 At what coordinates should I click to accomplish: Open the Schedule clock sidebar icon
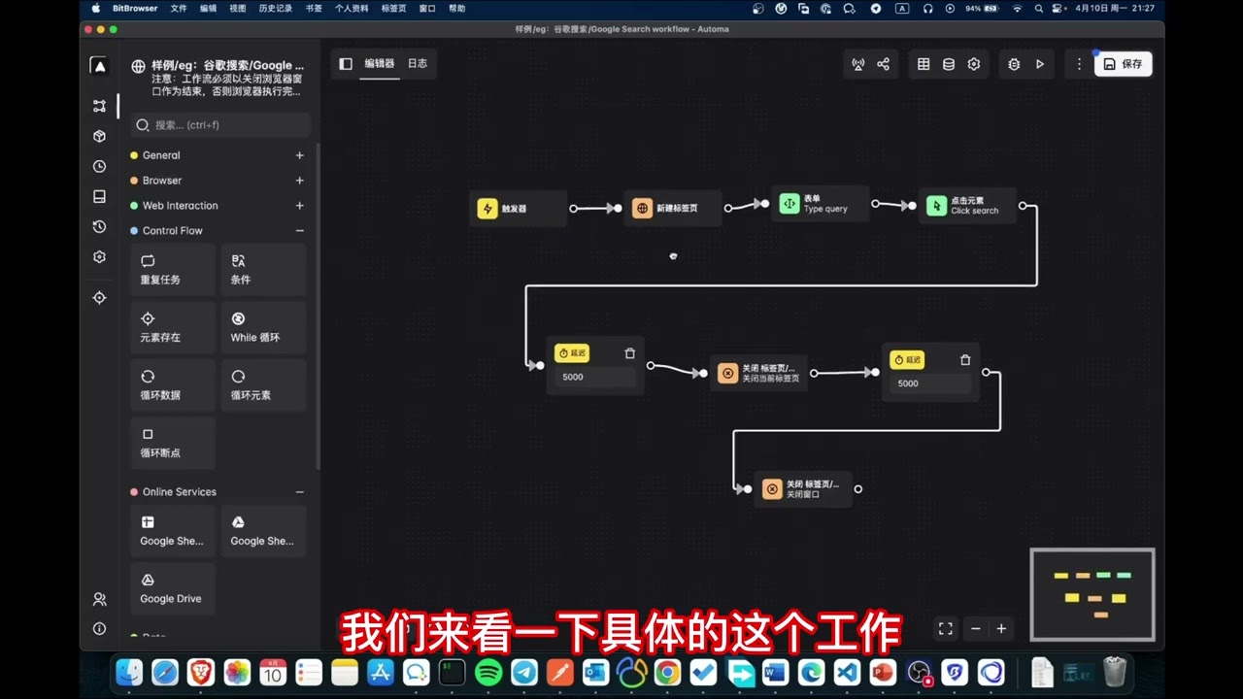[99, 166]
